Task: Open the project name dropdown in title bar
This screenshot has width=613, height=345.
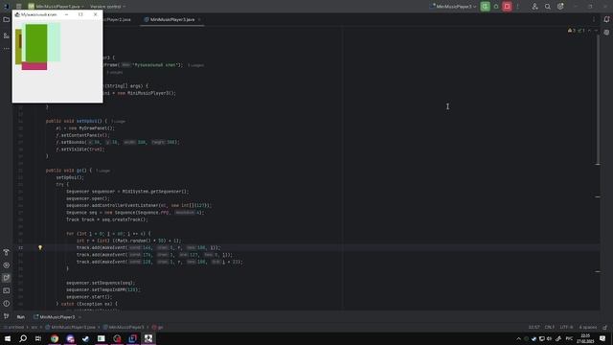Action: coord(56,7)
